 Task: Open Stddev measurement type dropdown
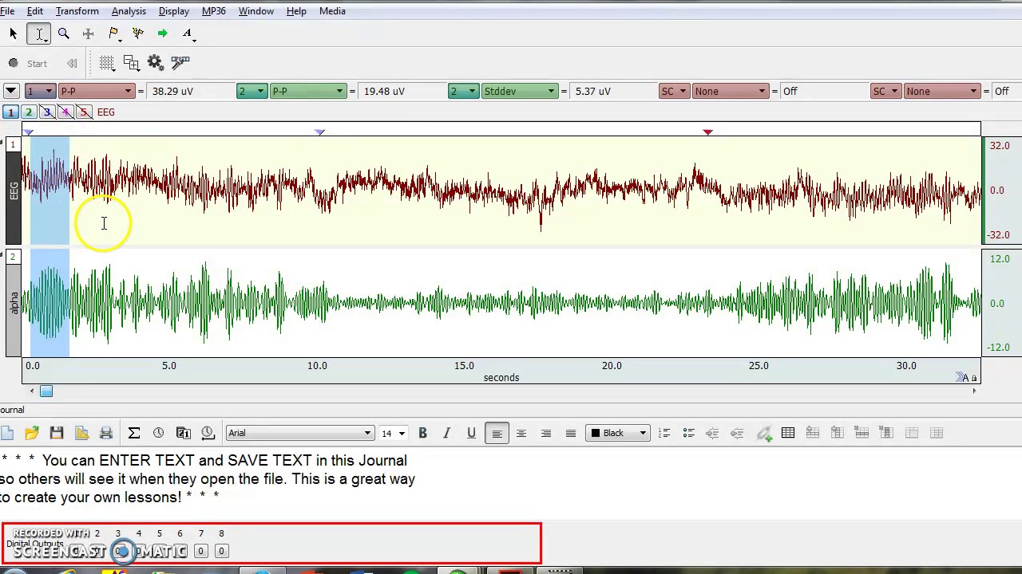pos(520,92)
